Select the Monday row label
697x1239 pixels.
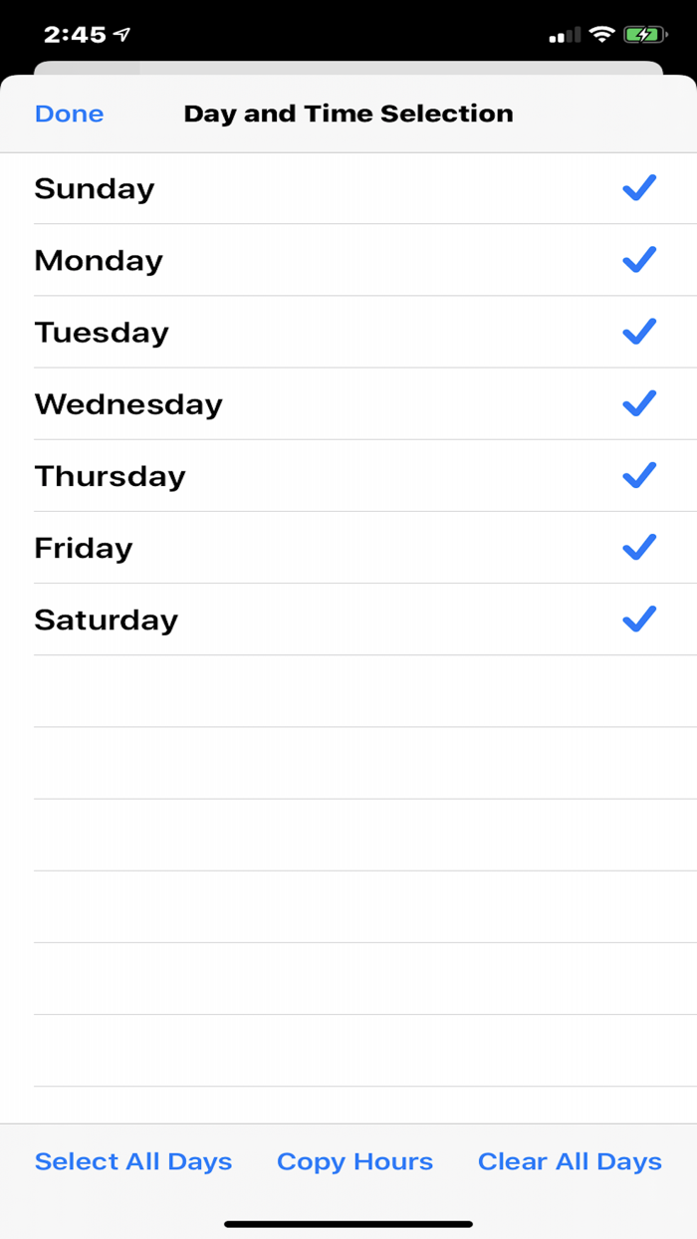tap(99, 261)
